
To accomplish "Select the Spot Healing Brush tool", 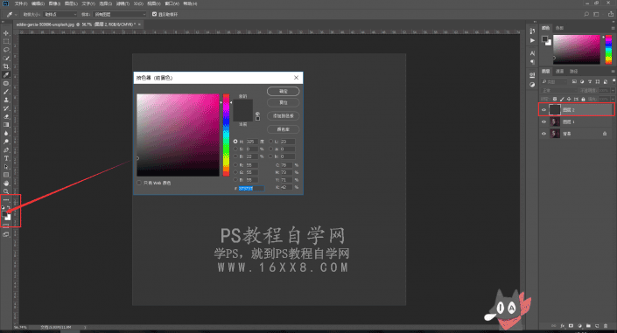I will click(6, 83).
